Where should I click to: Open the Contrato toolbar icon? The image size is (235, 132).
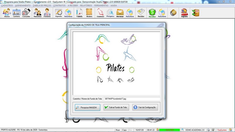tap(100, 13)
